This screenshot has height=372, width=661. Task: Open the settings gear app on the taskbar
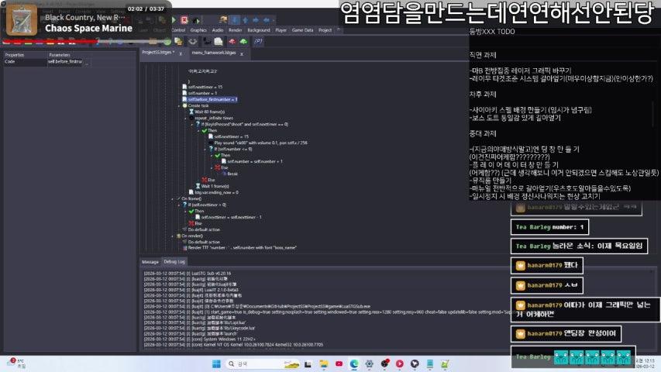[370, 363]
